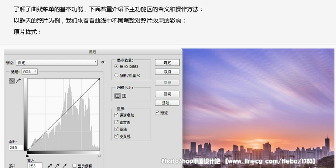Open the 预设 preset dropdown
This screenshot has height=168, width=336.
click(x=56, y=63)
